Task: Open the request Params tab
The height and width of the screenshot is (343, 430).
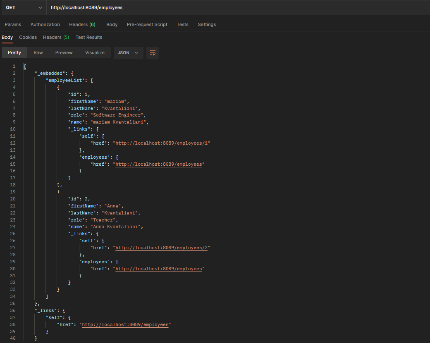Action: click(13, 24)
